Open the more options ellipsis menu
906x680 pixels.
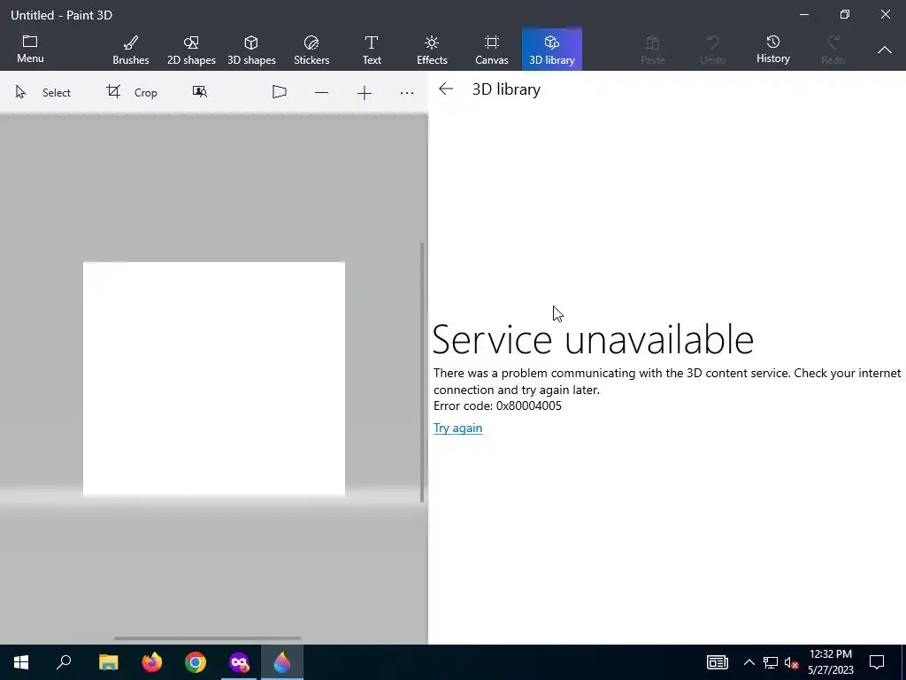click(x=407, y=92)
